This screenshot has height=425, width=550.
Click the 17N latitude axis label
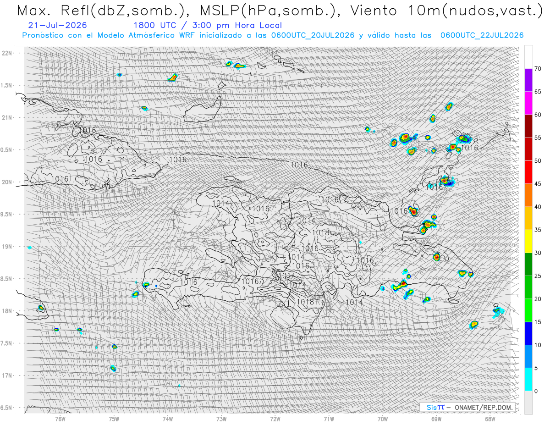click(6, 375)
